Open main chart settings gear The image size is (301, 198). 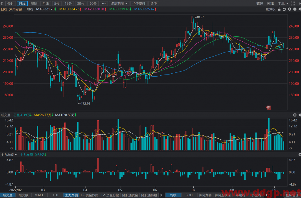tap(300, 9)
